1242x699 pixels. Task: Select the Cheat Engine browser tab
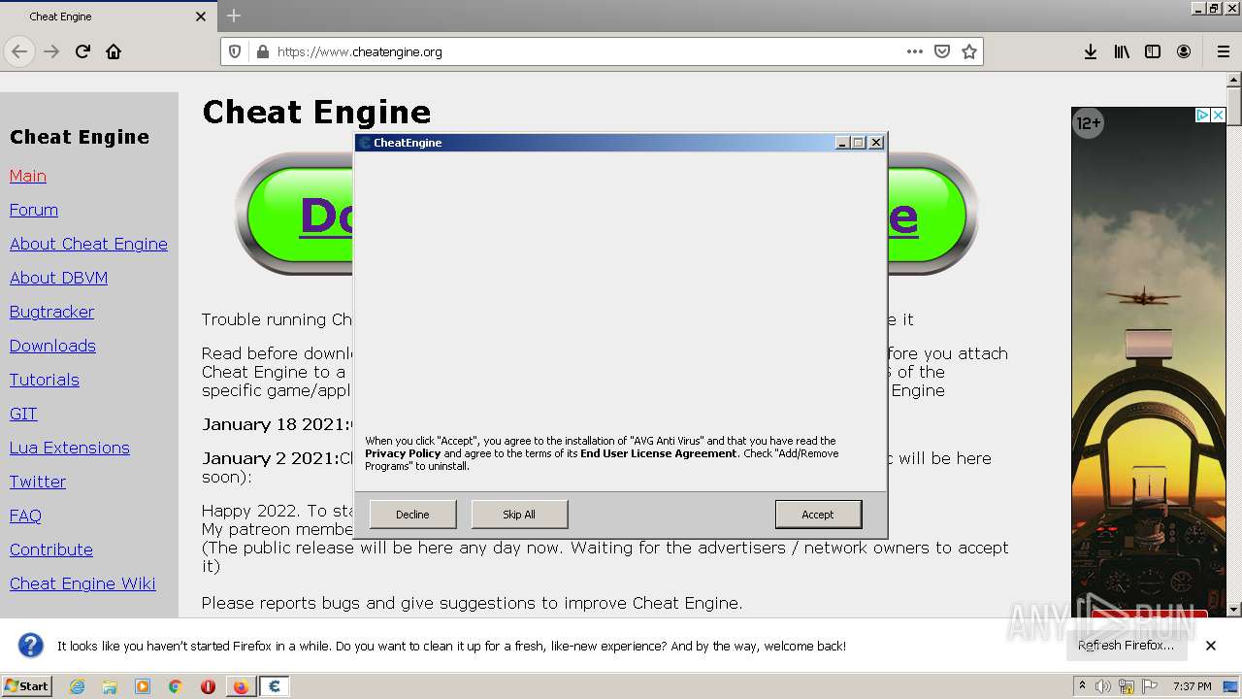[x=107, y=17]
